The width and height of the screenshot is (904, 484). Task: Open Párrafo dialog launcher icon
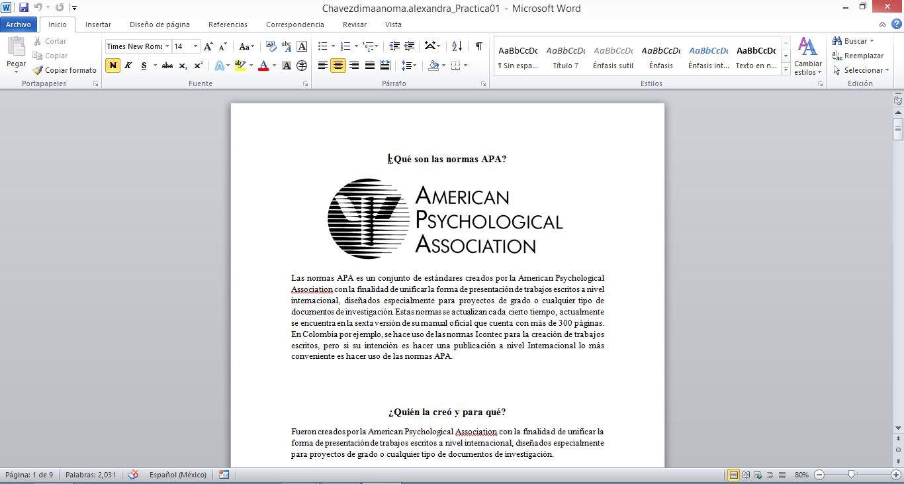(x=484, y=84)
